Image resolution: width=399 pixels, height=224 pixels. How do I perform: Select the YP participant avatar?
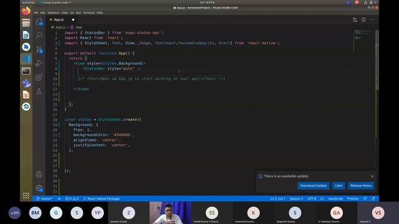[x=98, y=213]
